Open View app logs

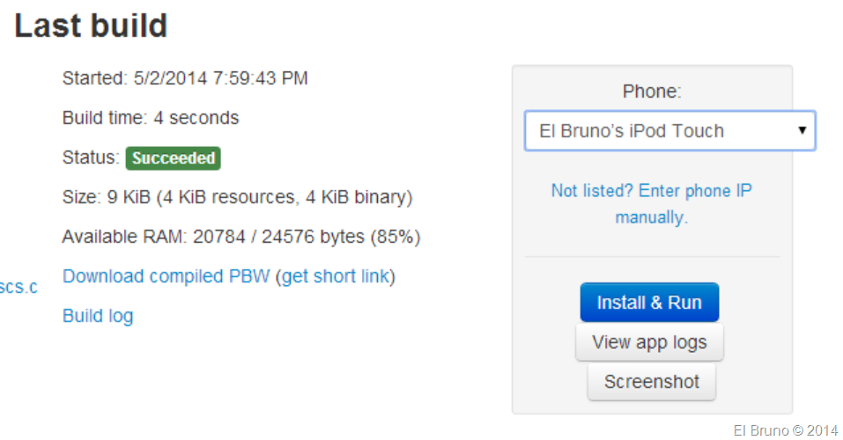pos(649,342)
